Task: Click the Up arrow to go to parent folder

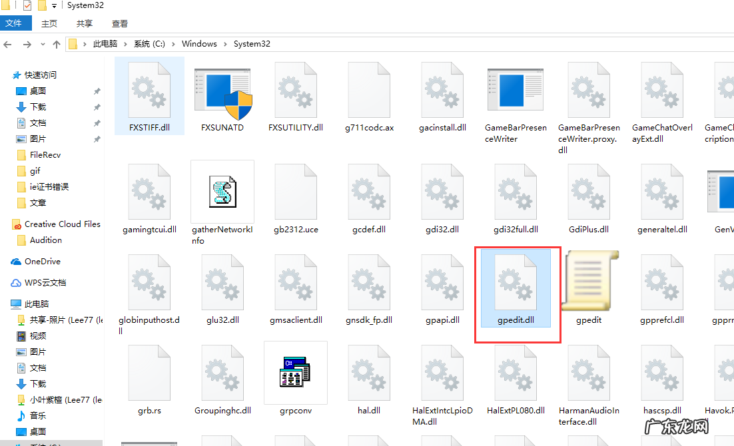Action: point(57,43)
